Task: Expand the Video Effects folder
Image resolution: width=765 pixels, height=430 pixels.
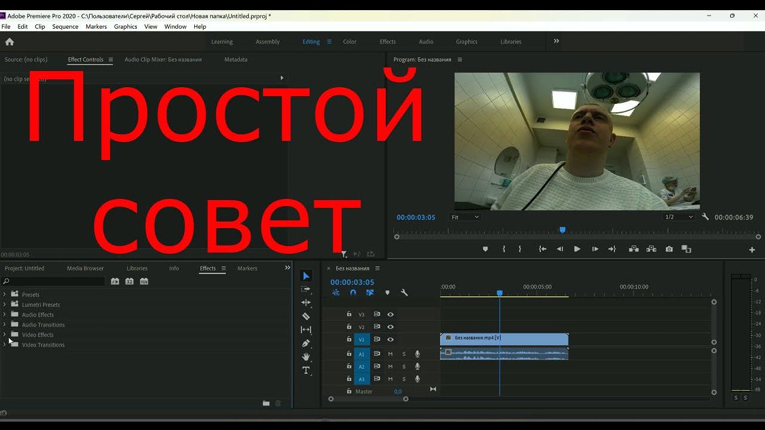Action: pos(5,334)
